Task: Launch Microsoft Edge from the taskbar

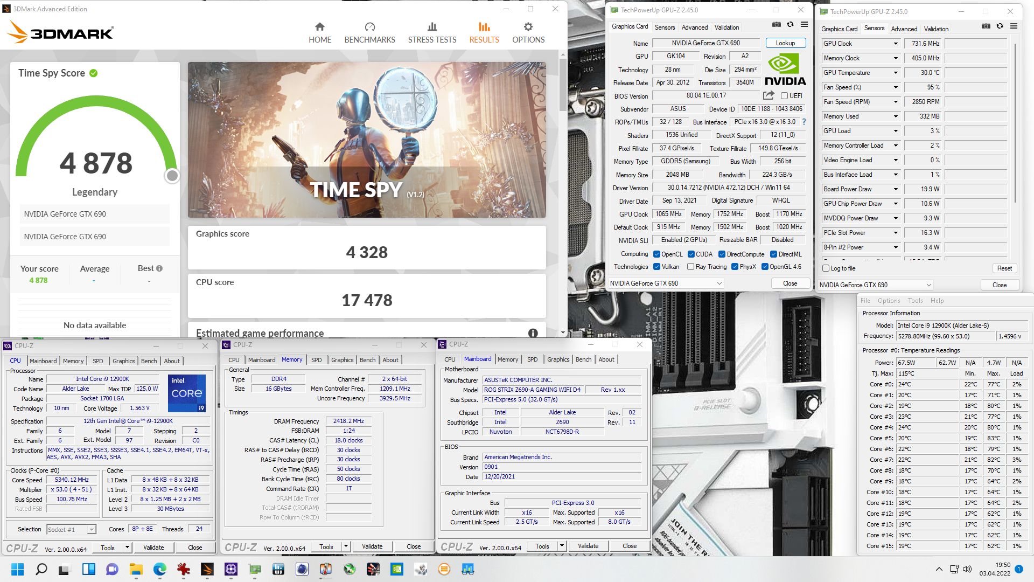Action: click(x=159, y=569)
